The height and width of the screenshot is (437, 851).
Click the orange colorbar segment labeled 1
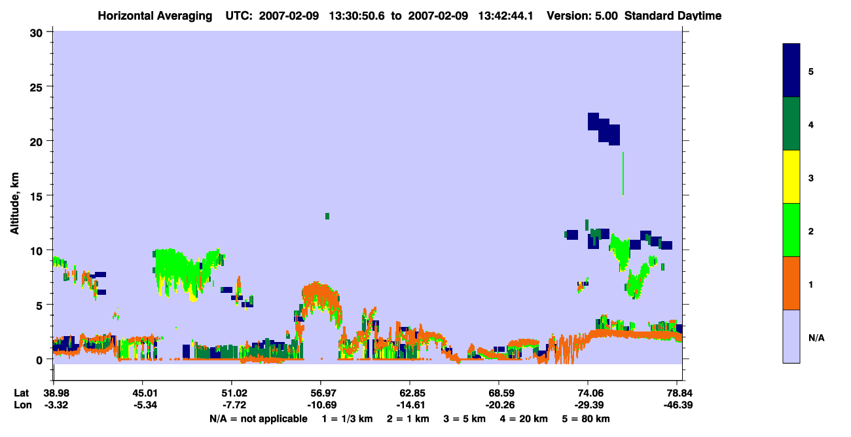(x=791, y=283)
